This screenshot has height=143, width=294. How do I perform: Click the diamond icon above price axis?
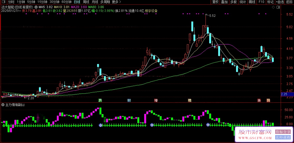pyautogui.click(x=273, y=7)
